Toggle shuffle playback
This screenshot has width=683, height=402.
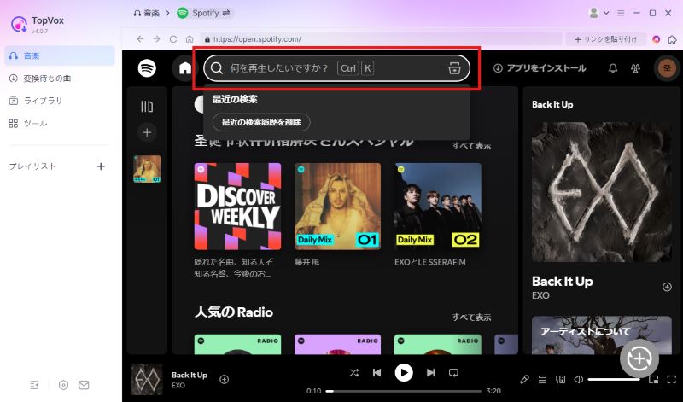(354, 373)
